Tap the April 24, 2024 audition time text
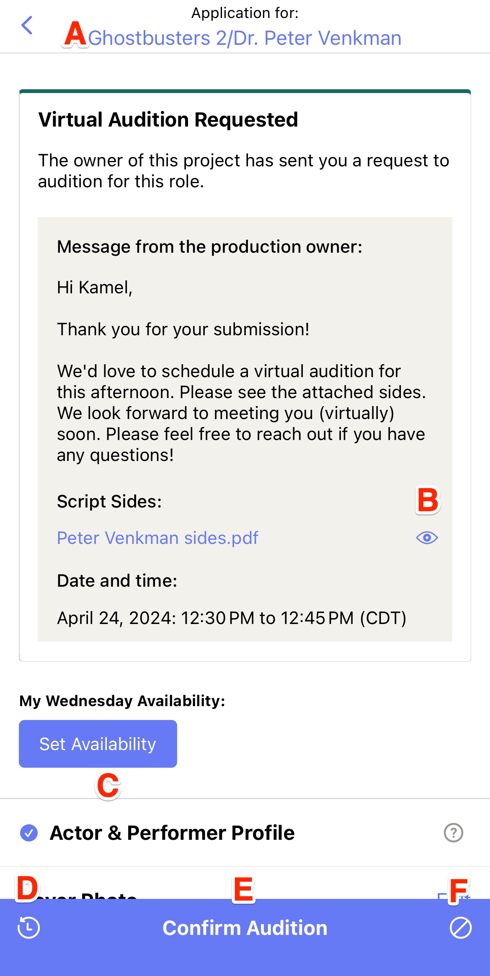 pyautogui.click(x=232, y=618)
